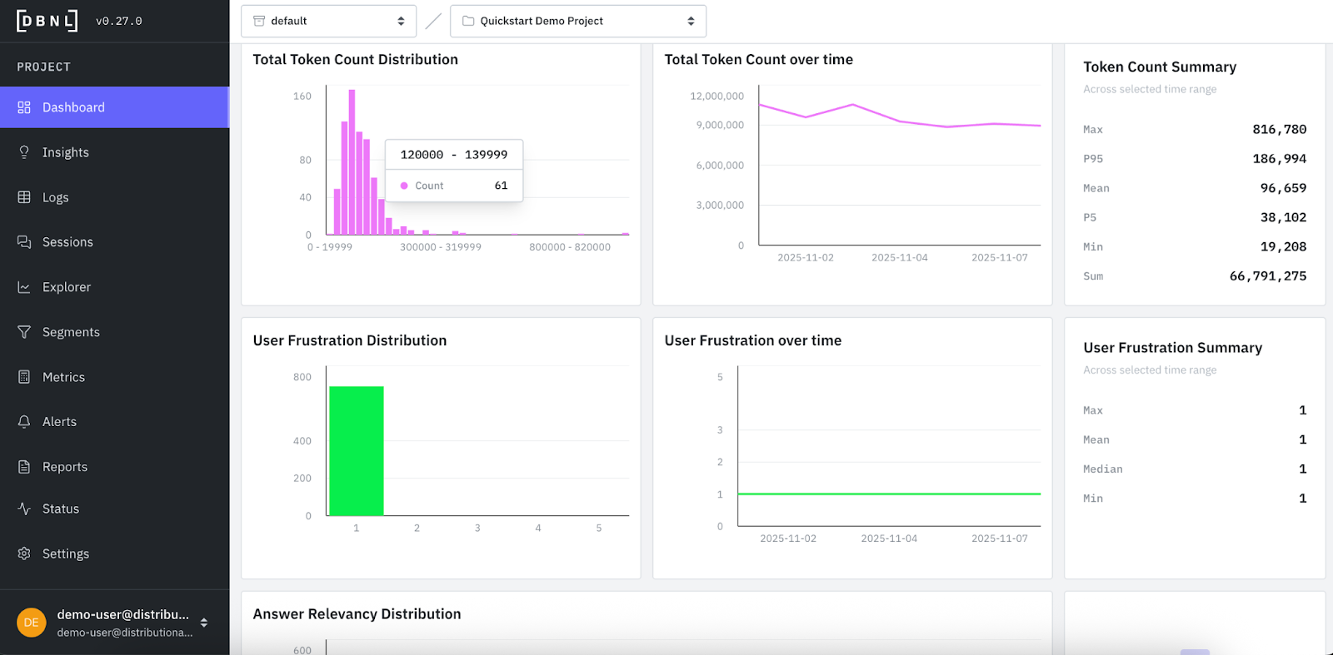Click the Insights lightbulb icon
Viewport: 1333px width, 655px height.
24,152
